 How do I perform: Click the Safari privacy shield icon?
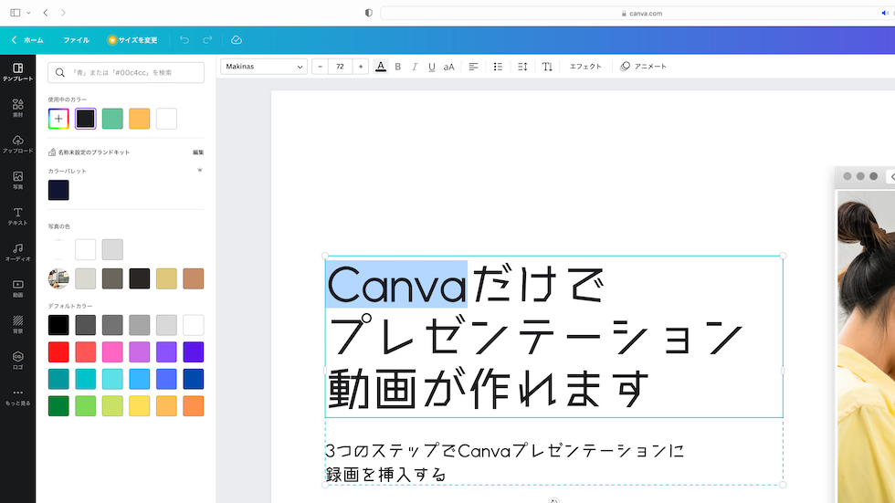(369, 13)
